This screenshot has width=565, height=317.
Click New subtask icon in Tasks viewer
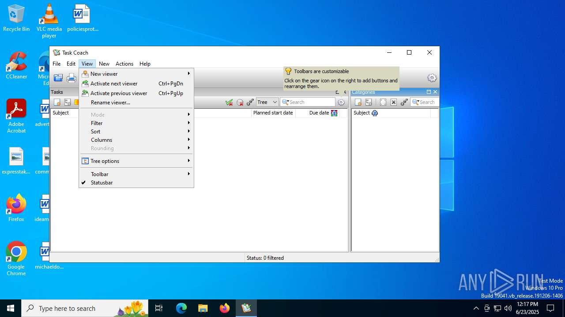point(68,102)
